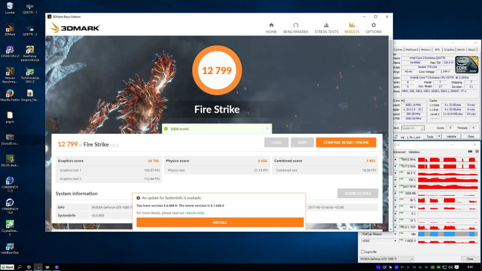
Task: Open the 3DMark desktop shortcut
Action: point(10,30)
